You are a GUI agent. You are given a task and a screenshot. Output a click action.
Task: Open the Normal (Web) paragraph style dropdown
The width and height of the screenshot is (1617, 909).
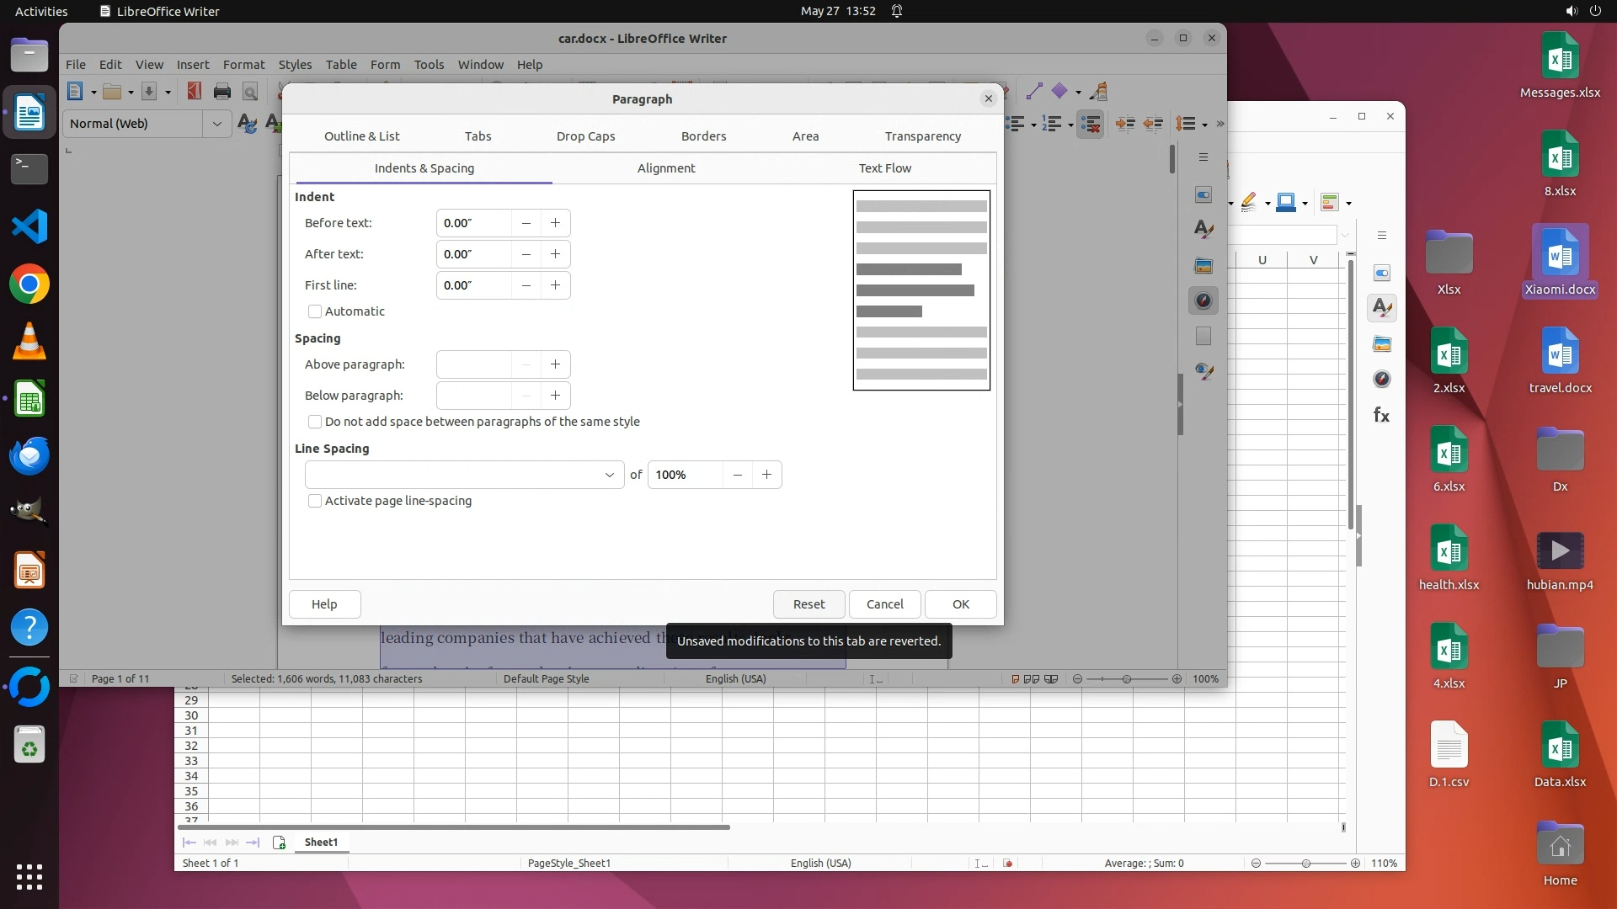tap(216, 124)
